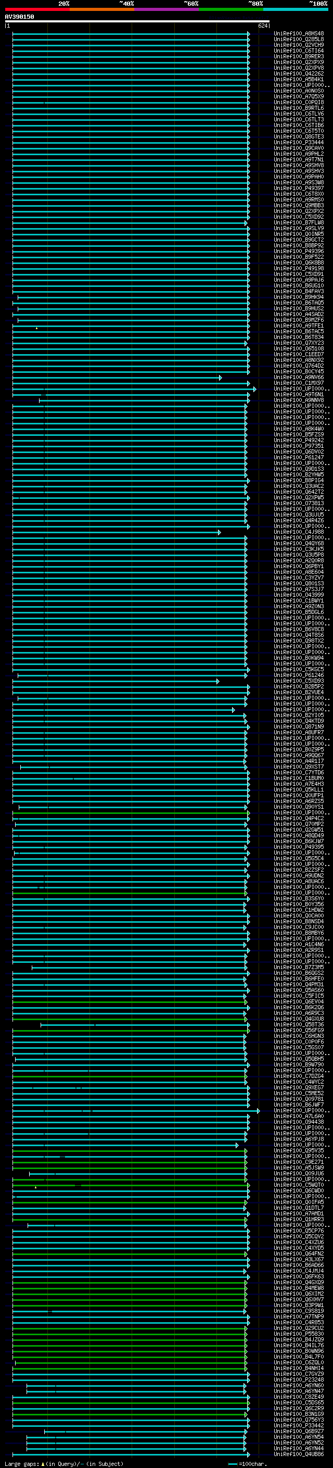
Task: Open the UniRef100_Q9MBB3 entry
Action: click(299, 206)
